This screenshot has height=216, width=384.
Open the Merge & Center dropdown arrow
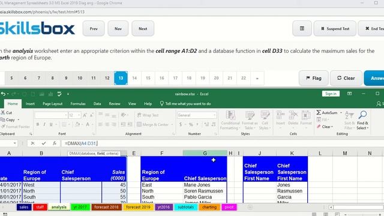[x=172, y=124]
